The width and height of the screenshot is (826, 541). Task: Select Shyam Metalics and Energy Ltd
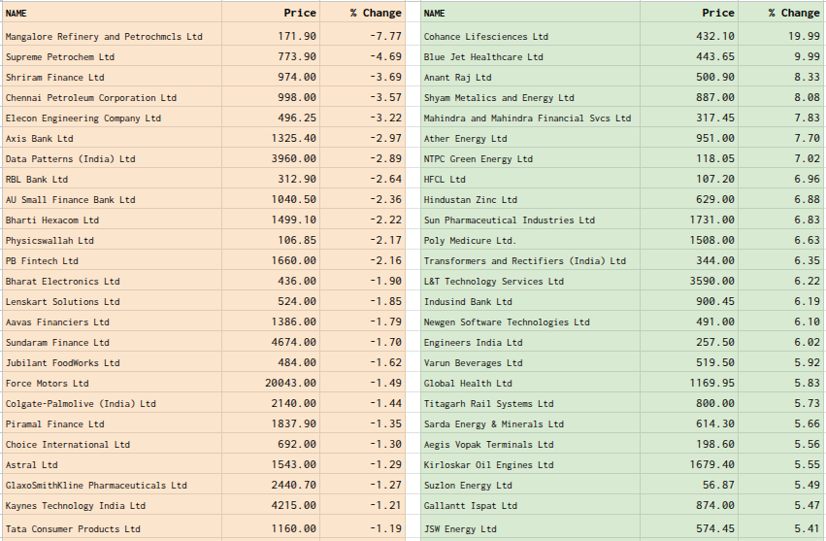point(499,97)
